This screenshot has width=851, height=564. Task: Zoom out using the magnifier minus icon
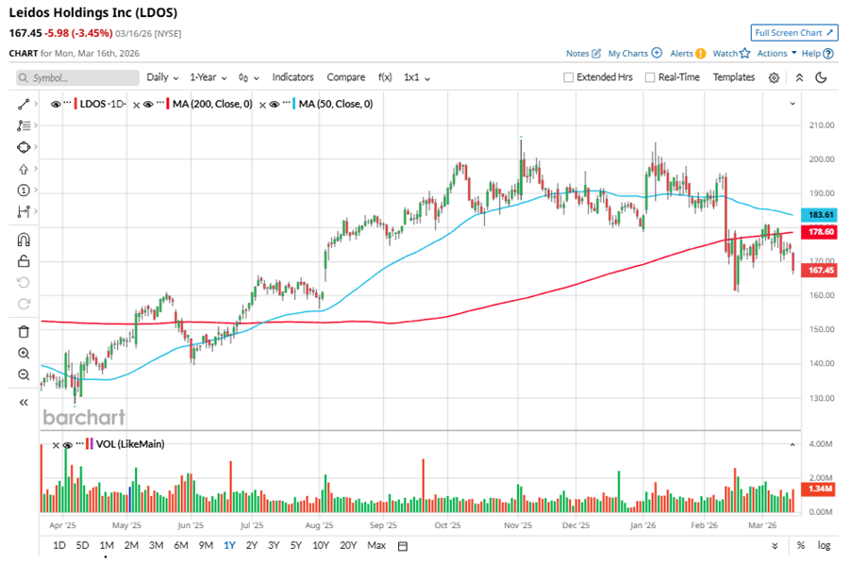point(24,374)
